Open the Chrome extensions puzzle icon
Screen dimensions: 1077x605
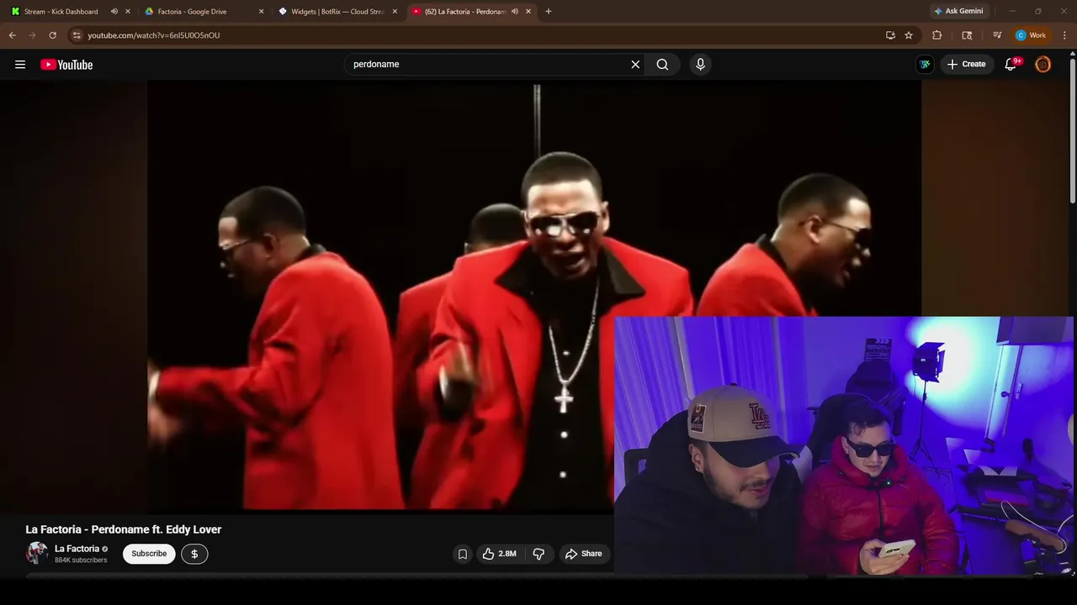point(936,35)
